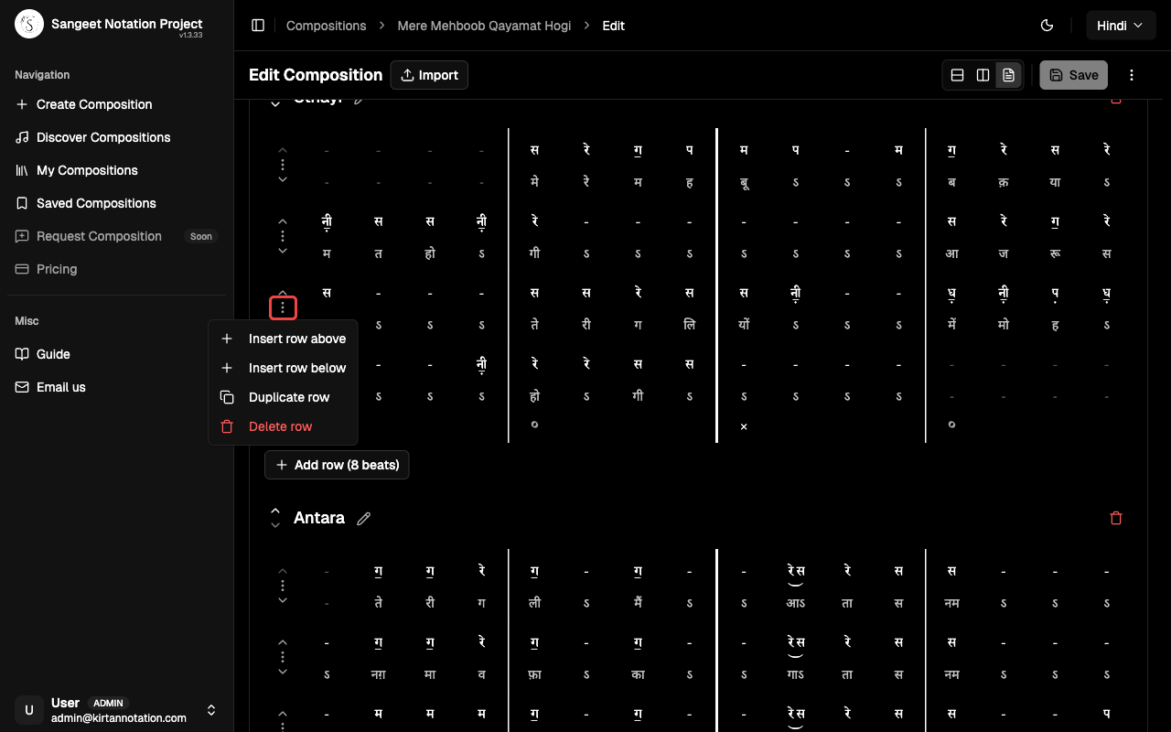The image size is (1171, 732).
Task: Click Add row (8 beats)
Action: point(337,465)
